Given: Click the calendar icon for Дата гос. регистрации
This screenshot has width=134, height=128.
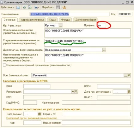Looking at the screenshot, I should (x=129, y=92).
